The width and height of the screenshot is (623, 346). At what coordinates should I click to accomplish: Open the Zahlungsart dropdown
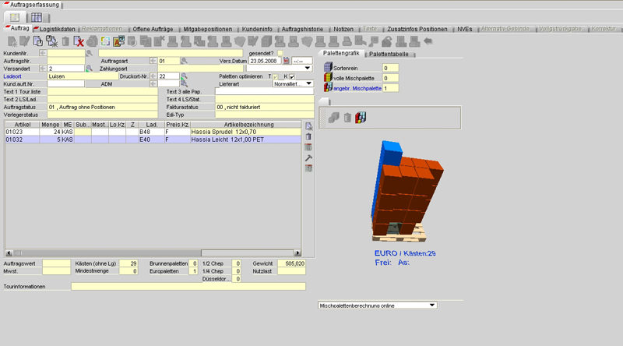pos(307,69)
